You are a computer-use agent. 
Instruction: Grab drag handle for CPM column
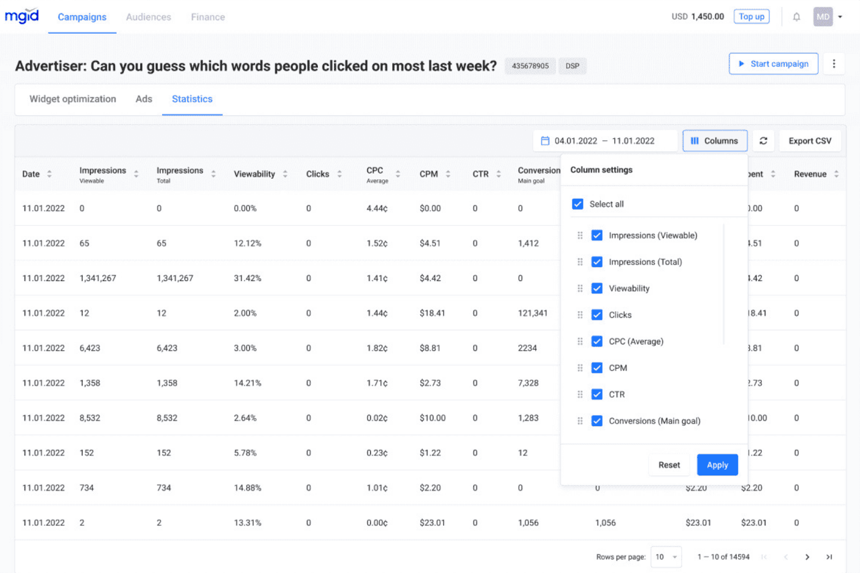point(580,368)
